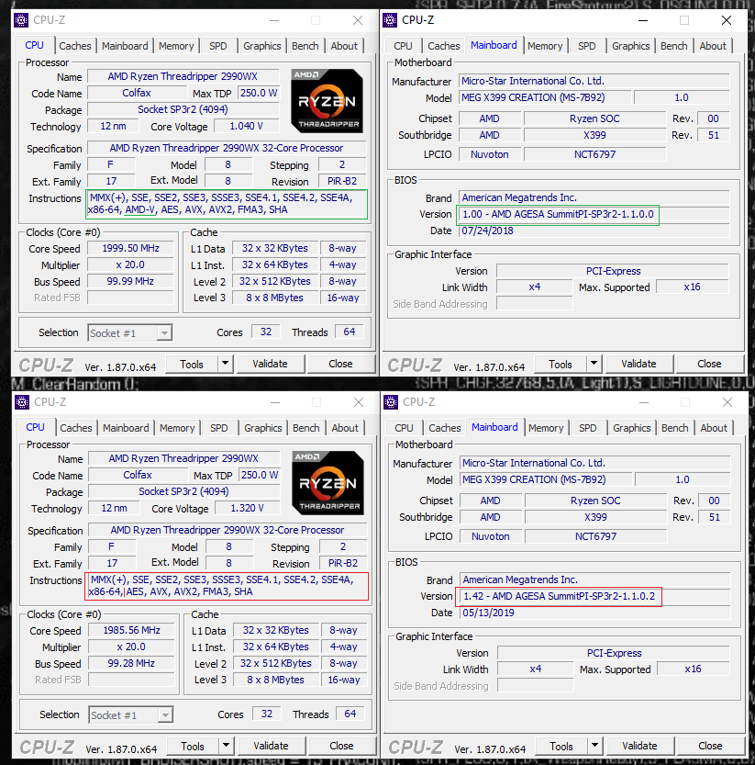
Task: Click Tools button in top-left window
Action: point(192,364)
